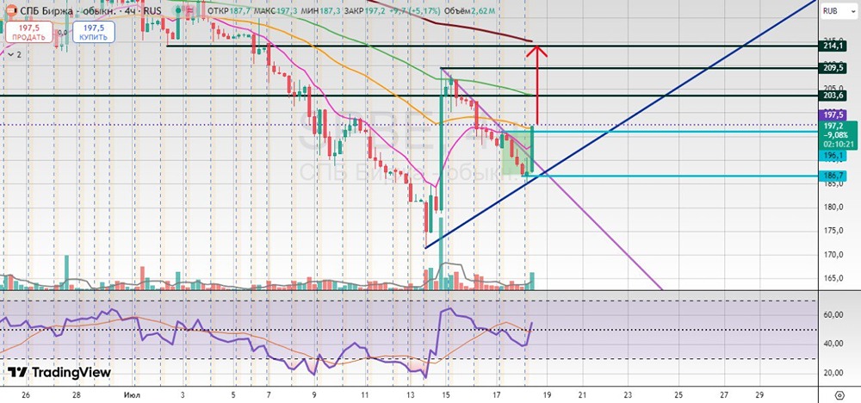Click the 165,0 price axis label

click(833, 278)
